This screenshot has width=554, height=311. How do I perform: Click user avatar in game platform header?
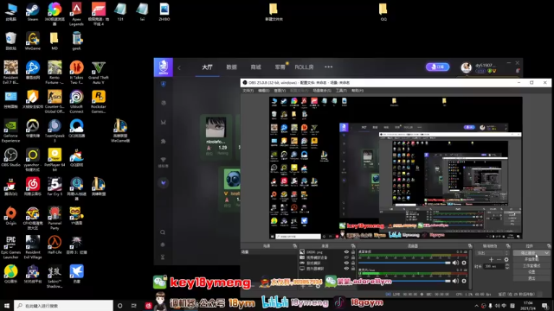point(466,67)
